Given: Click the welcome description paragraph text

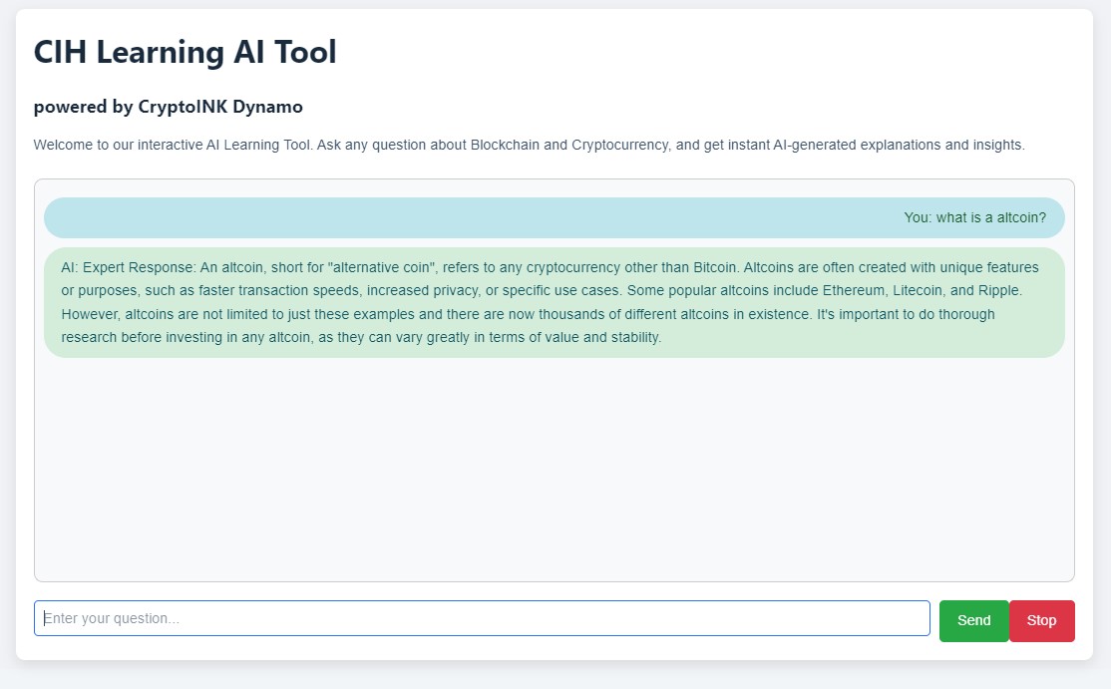Looking at the screenshot, I should 530,146.
